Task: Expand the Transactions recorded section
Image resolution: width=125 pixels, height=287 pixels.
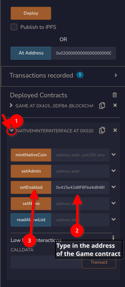Action: point(116,75)
